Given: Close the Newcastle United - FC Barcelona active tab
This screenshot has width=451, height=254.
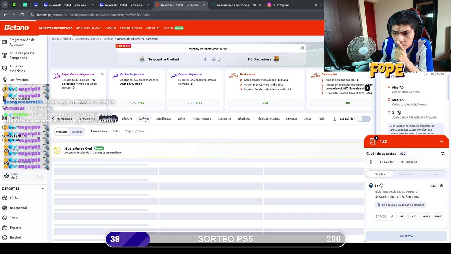Looking at the screenshot, I should click(204, 5).
